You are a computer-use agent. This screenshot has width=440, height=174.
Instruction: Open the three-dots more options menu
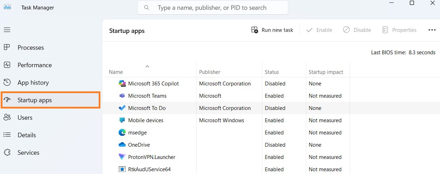coord(432,30)
